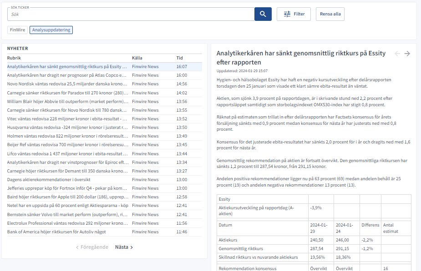Click the blue magnifier search button
Image resolution: width=421 pixels, height=271 pixels.
click(263, 14)
